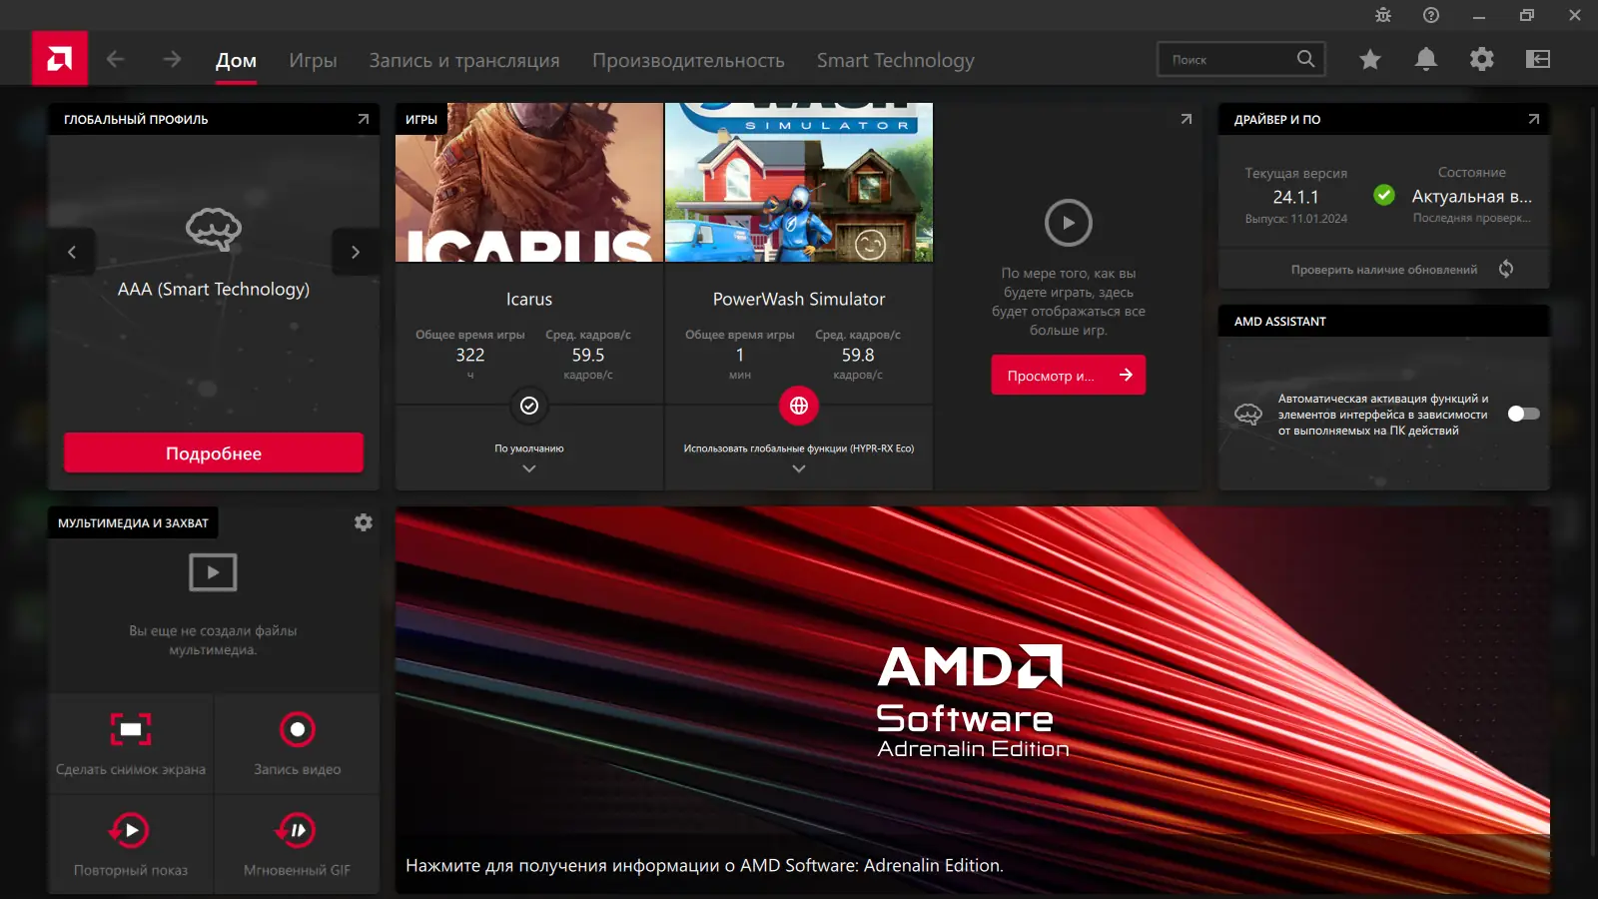Screen dimensions: 1598x899
Task: Click the refresh updates icon
Action: [x=1506, y=269]
